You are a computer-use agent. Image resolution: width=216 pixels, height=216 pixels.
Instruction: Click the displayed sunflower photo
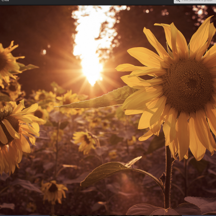coord(108,110)
